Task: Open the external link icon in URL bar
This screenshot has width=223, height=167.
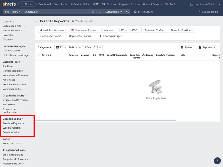Action: 93,12
